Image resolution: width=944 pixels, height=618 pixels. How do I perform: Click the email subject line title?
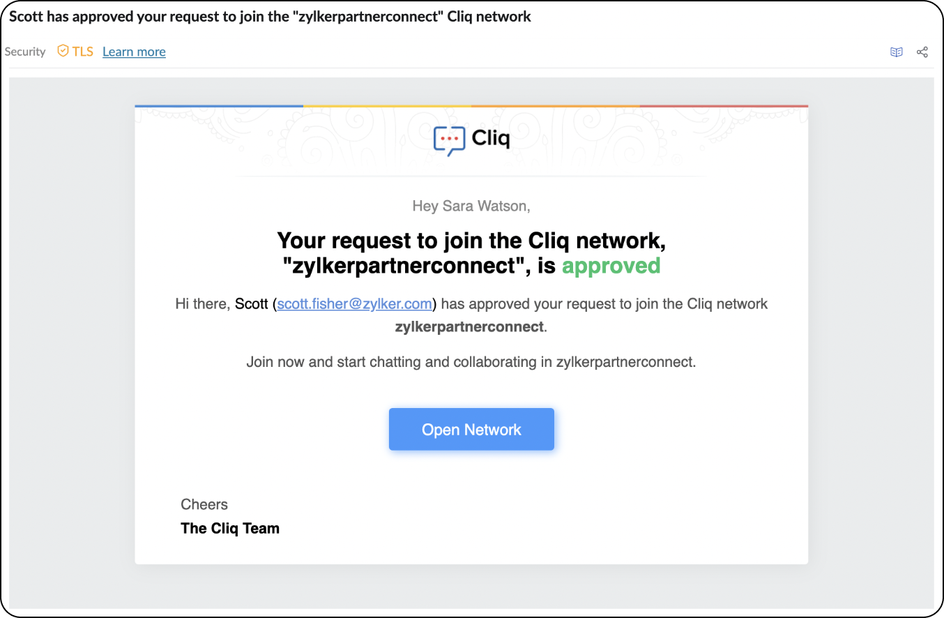pos(270,17)
